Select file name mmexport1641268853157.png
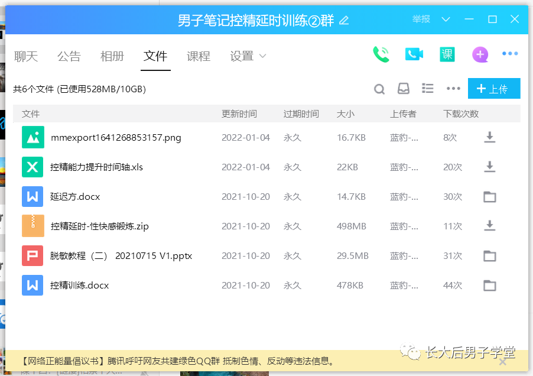This screenshot has width=533, height=376. click(116, 138)
